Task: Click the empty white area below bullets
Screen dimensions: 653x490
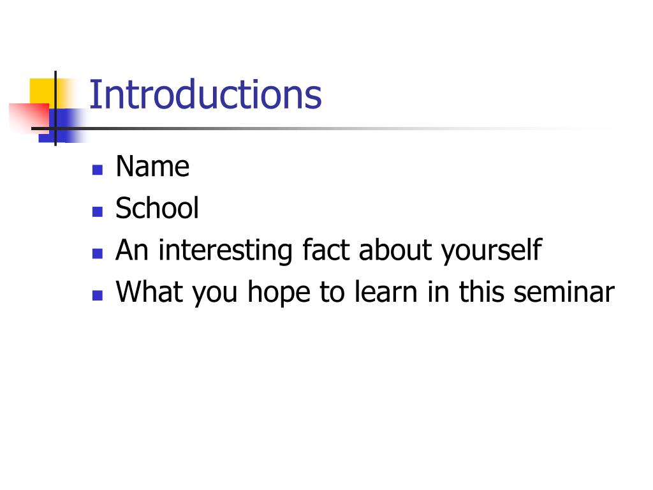Action: [x=326, y=396]
